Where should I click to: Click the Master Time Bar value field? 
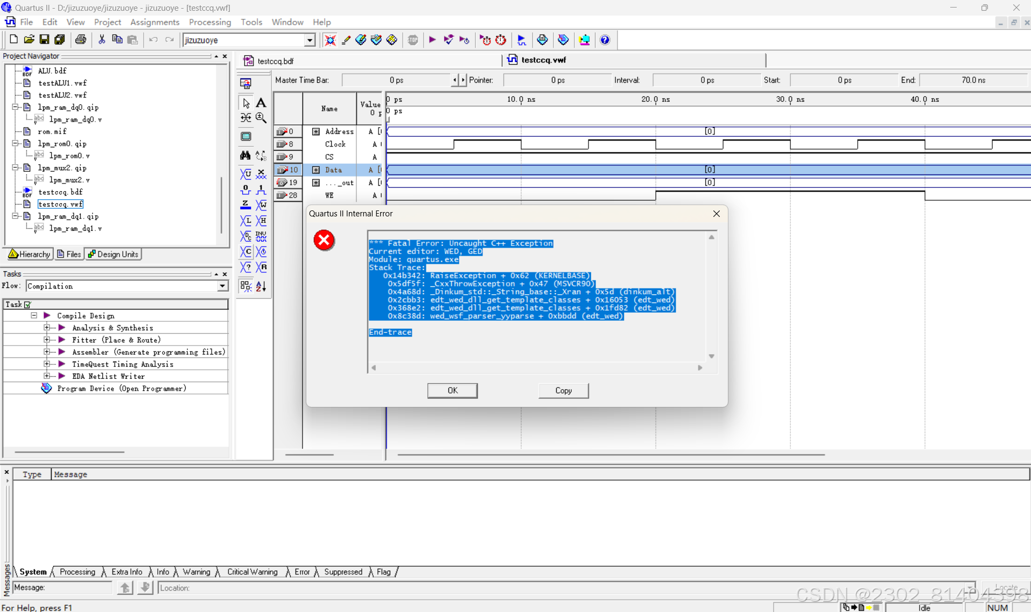[396, 80]
